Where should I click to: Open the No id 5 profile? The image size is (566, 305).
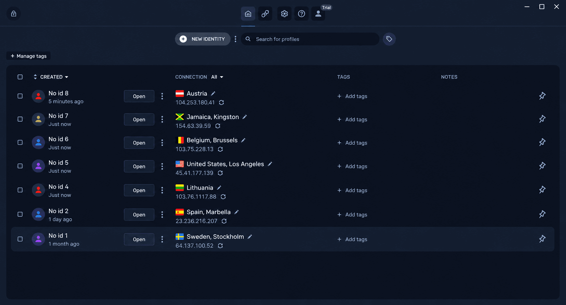point(139,166)
